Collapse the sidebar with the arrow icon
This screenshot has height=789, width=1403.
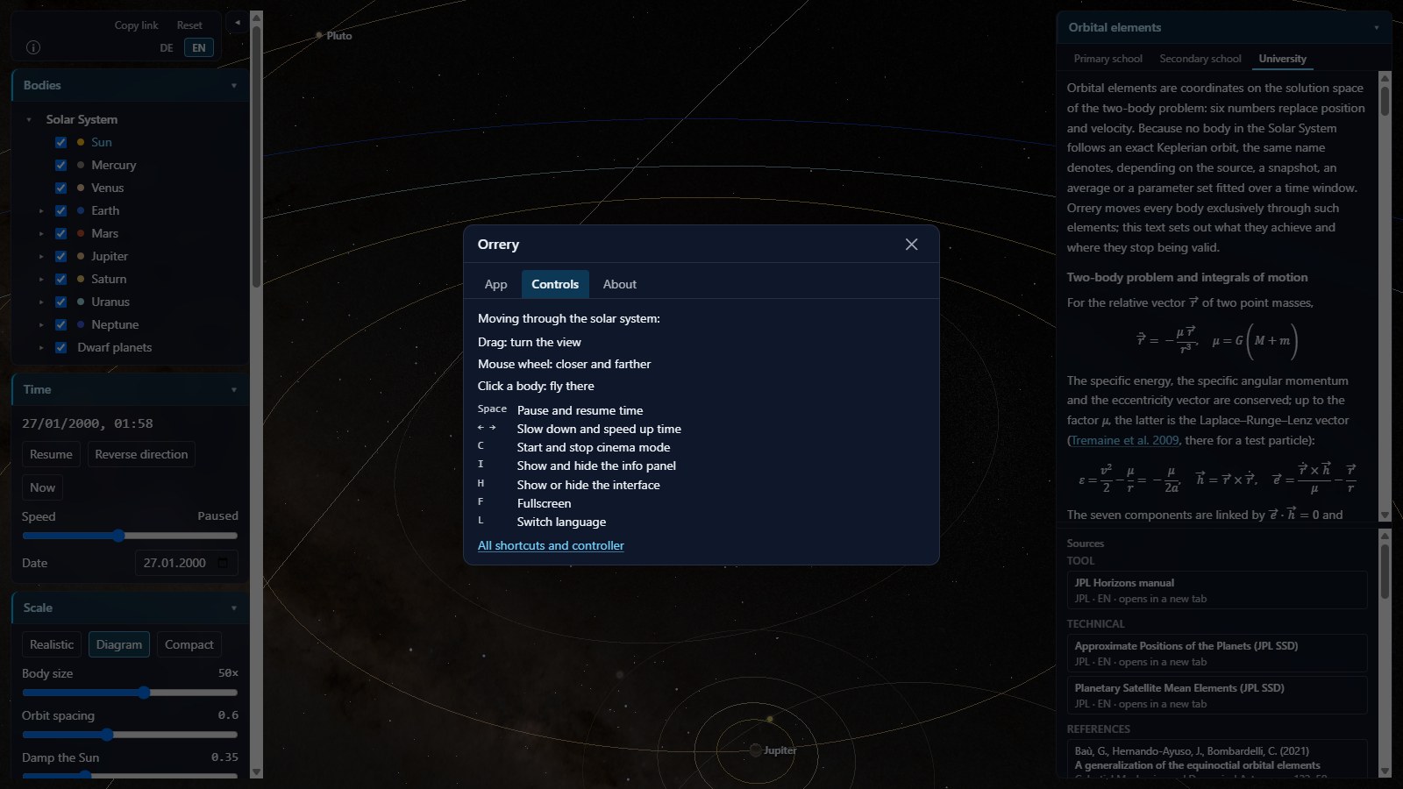(237, 23)
